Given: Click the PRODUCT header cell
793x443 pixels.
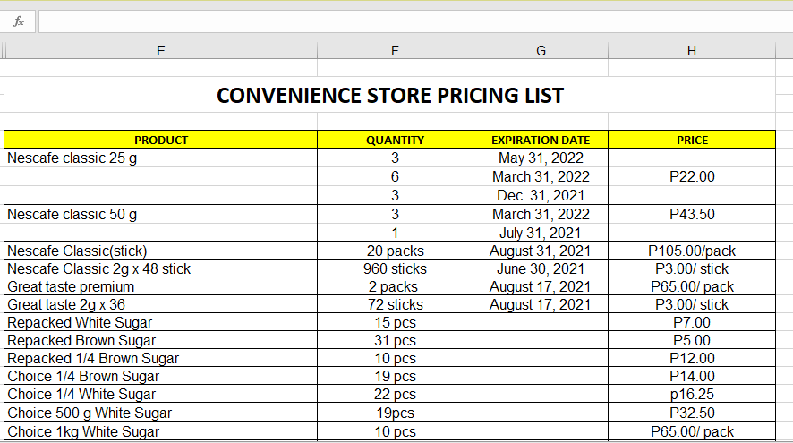Looking at the screenshot, I should (x=161, y=140).
